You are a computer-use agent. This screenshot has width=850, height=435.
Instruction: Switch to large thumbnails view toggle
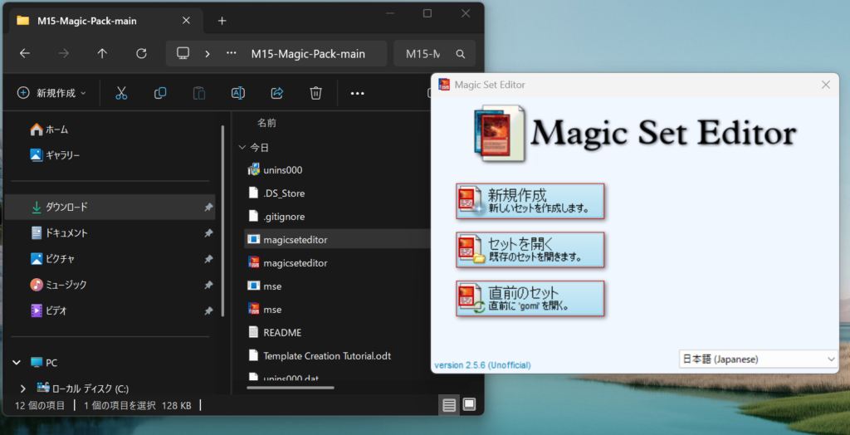[469, 405]
